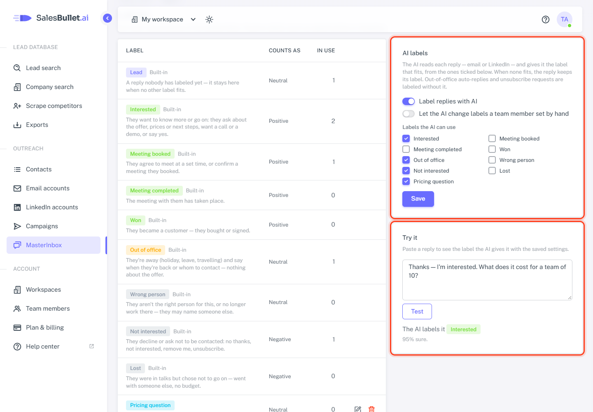Disable Label replies with AI switch

409,101
